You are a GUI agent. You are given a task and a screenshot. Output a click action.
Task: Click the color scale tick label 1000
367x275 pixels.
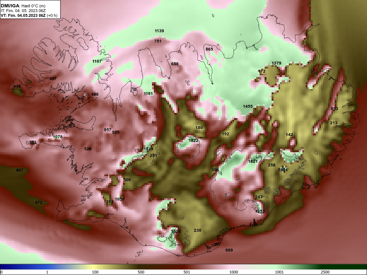click(x=233, y=272)
